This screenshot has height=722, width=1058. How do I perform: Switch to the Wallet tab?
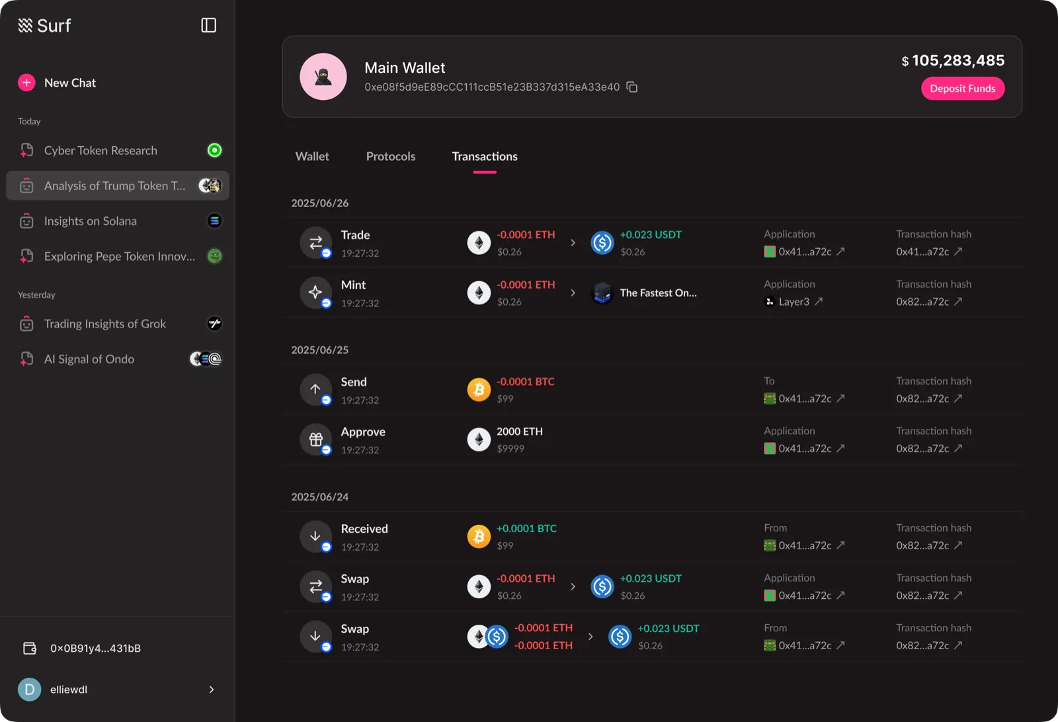coord(312,157)
